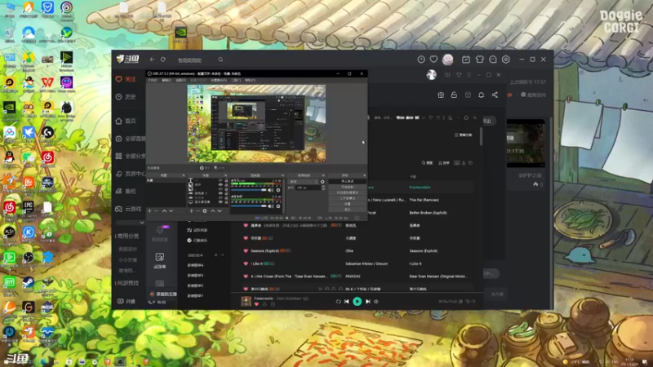Open Douyu messages chat bubble icon

(x=493, y=60)
